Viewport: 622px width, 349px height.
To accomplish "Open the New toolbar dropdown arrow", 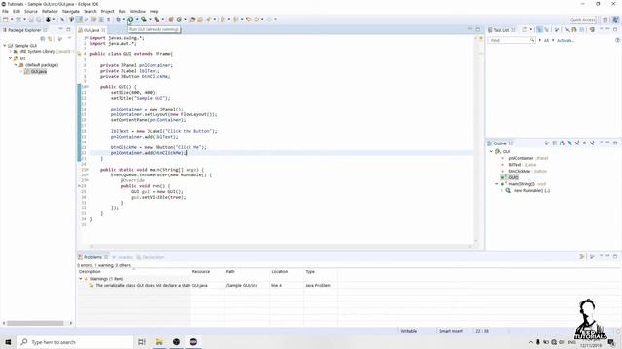I will (12, 19).
